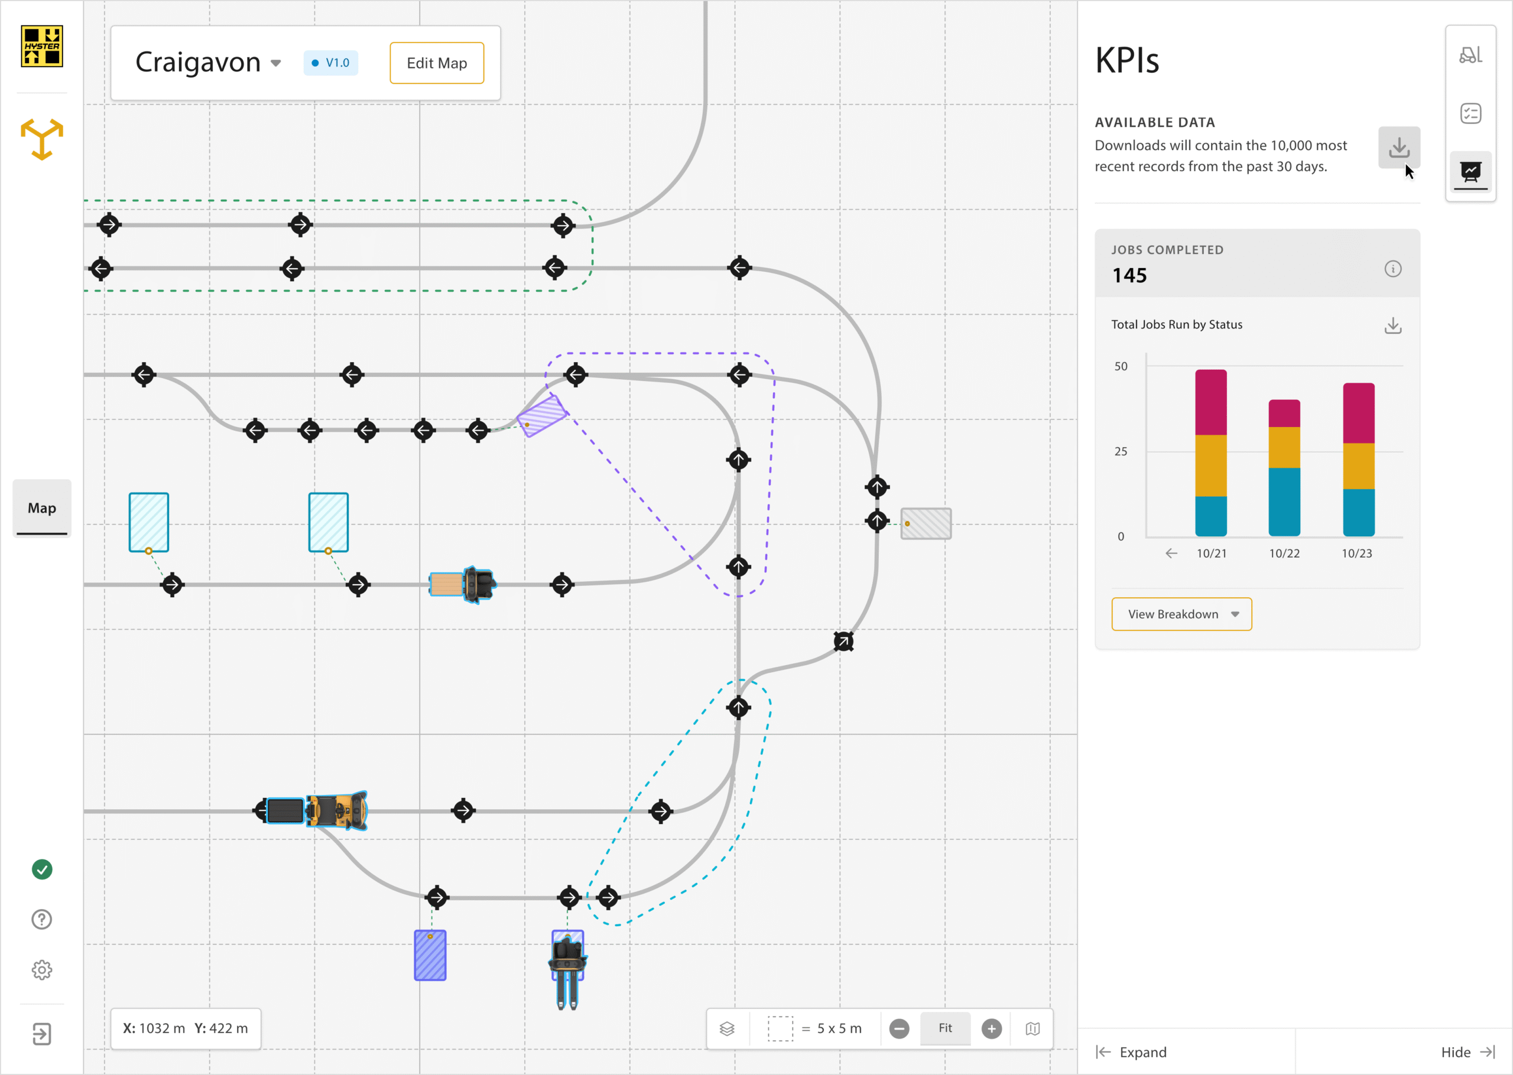
Task: Select the left light-blue hatched station
Action: click(149, 522)
